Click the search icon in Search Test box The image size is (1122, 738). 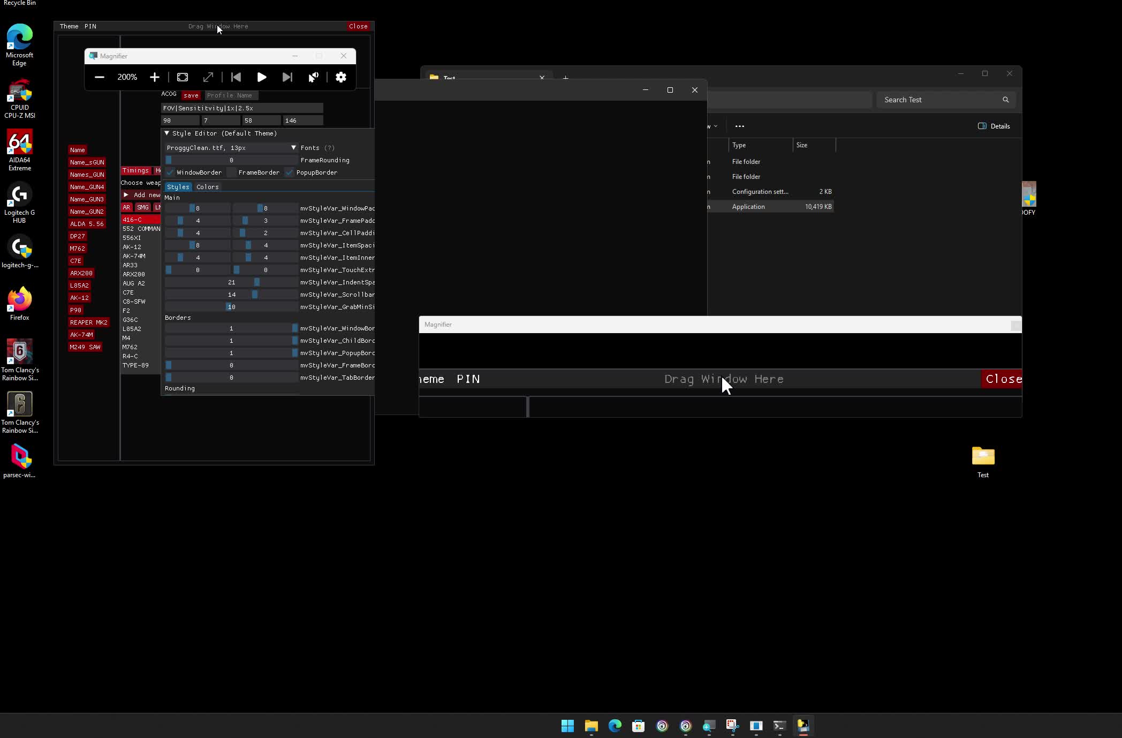(x=1005, y=100)
